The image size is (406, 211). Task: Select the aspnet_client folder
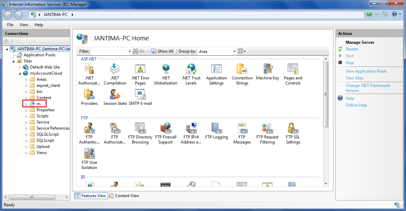tap(48, 85)
